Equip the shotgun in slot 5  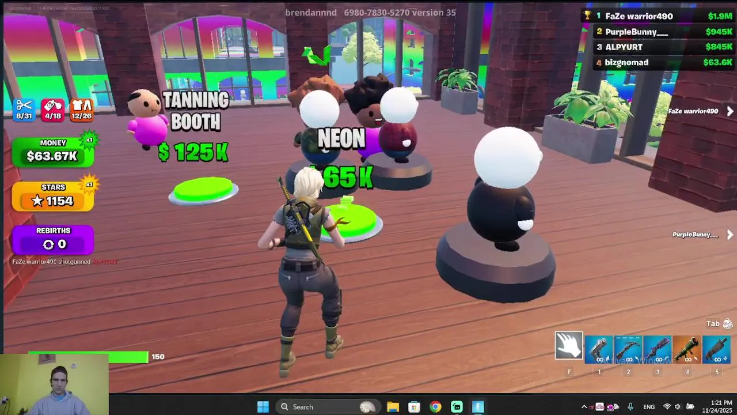[x=716, y=349]
